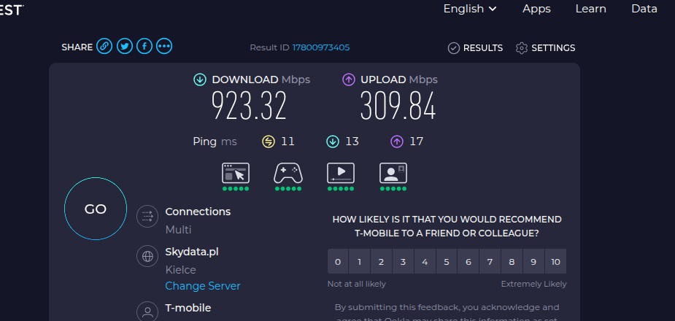Open more share options icon
675x321 pixels.
(164, 46)
